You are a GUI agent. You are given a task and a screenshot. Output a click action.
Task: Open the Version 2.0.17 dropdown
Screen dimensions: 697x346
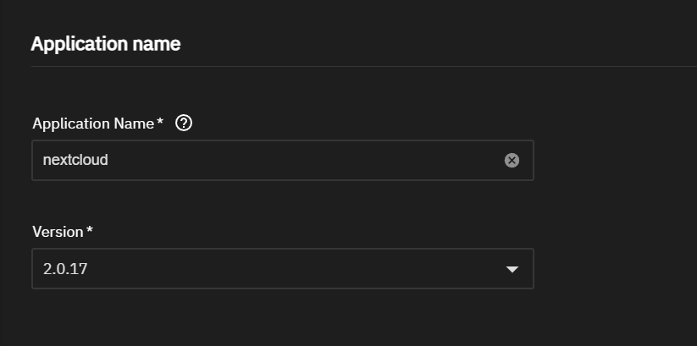[x=282, y=269]
